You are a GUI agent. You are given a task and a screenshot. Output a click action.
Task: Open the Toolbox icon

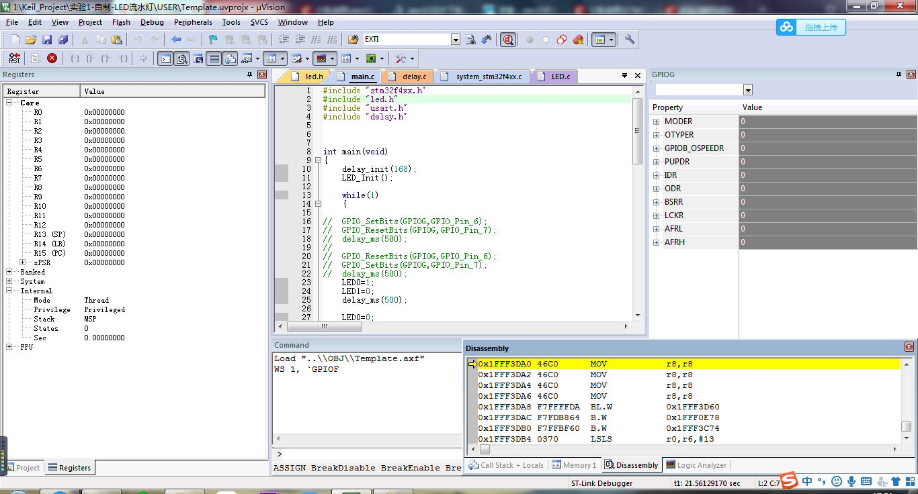pos(402,58)
